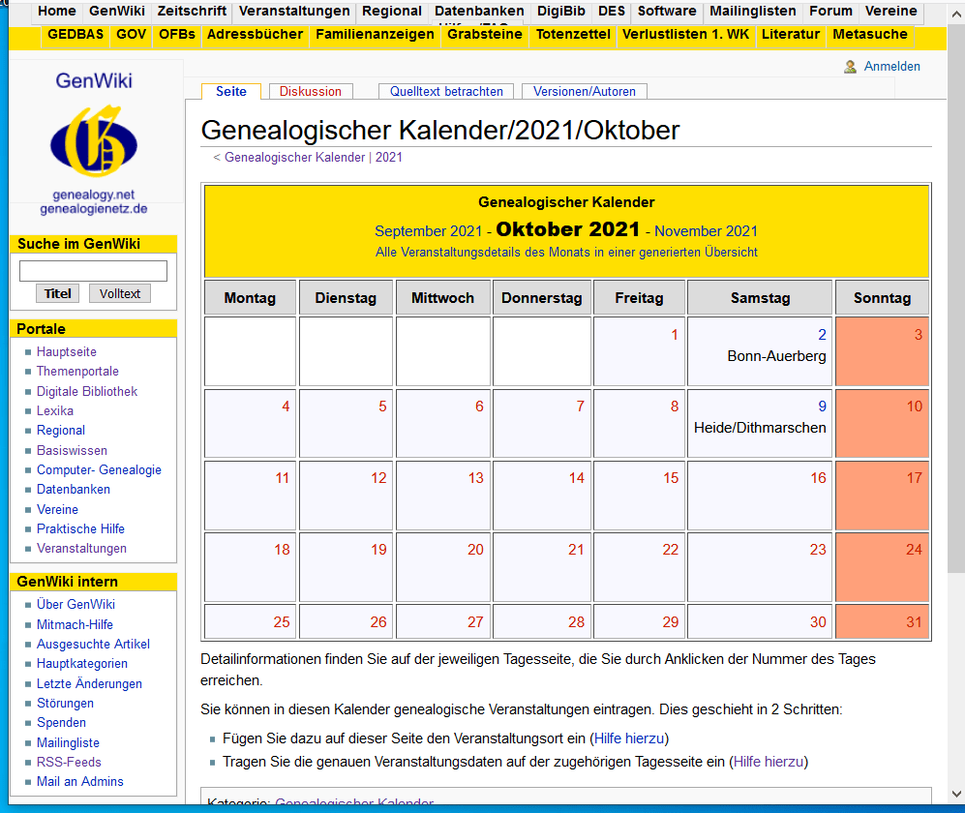Open calendar day 1
The height and width of the screenshot is (813, 965).
pos(675,335)
